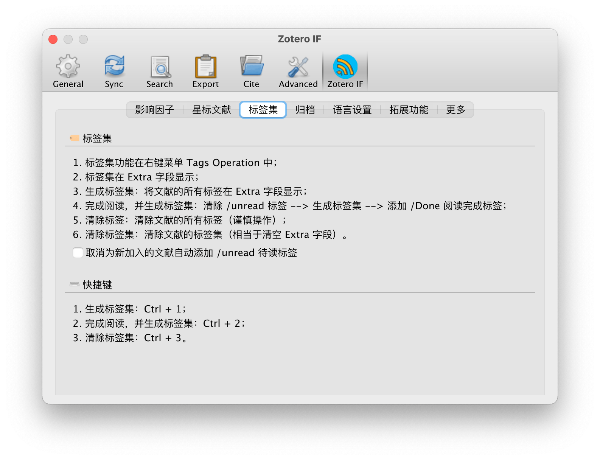Click the window title 'Zotero IF'

click(x=300, y=39)
